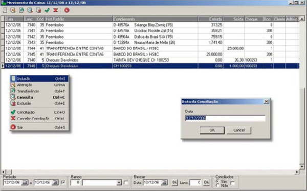307x191 pixels.
Task: Choose Inclusão in the context menu
Action: point(39,79)
